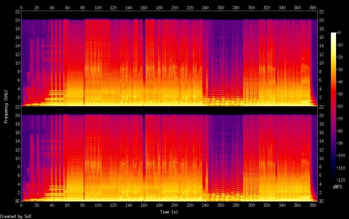Click the "-90" label on the color scale
This screenshot has height=219, width=349.
coord(340,143)
